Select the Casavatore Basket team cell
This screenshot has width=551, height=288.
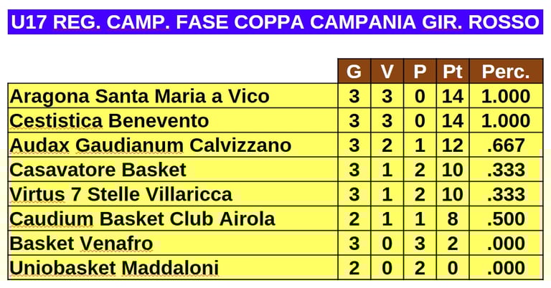172,169
